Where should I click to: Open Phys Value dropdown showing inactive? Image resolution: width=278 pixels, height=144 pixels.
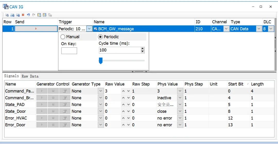click(x=180, y=98)
